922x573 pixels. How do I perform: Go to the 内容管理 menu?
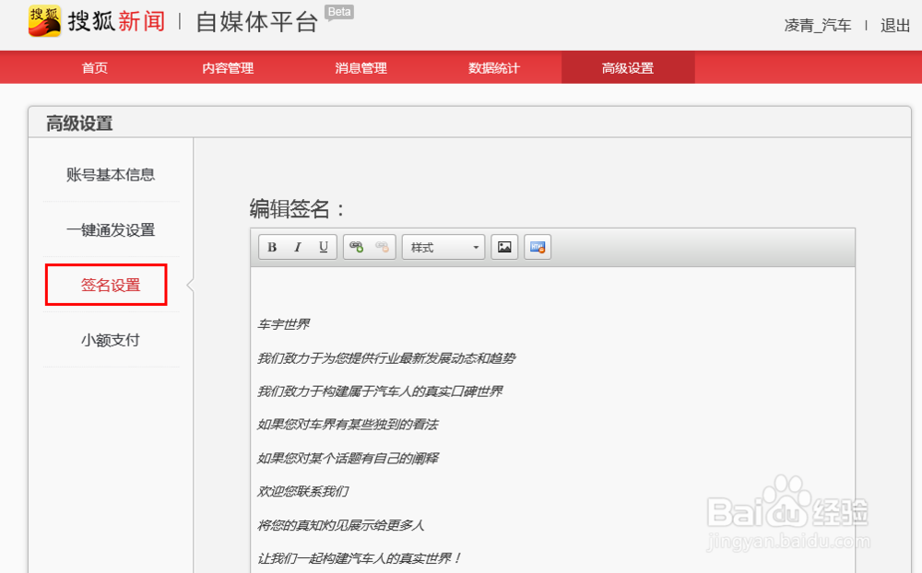(x=226, y=66)
